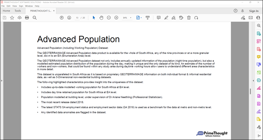The width and height of the screenshot is (263, 140).
Task: Close the PRIMETHOUGHT document tab
Action: click(54, 11)
